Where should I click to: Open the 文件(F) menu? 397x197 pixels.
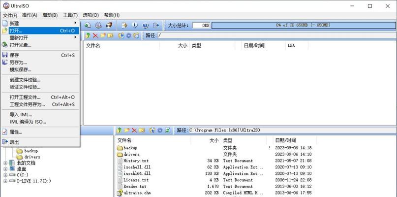tap(10, 15)
